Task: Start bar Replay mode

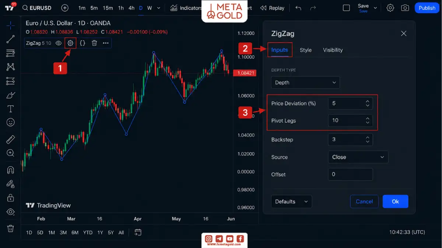Action: coord(272,8)
